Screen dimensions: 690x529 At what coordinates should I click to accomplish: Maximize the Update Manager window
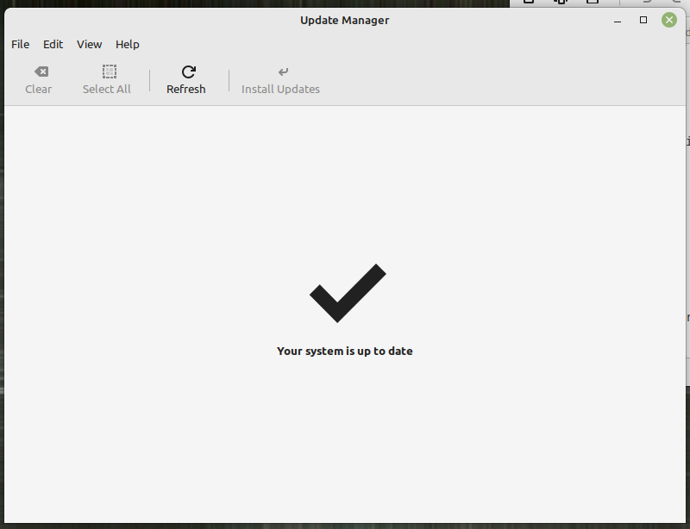point(643,20)
